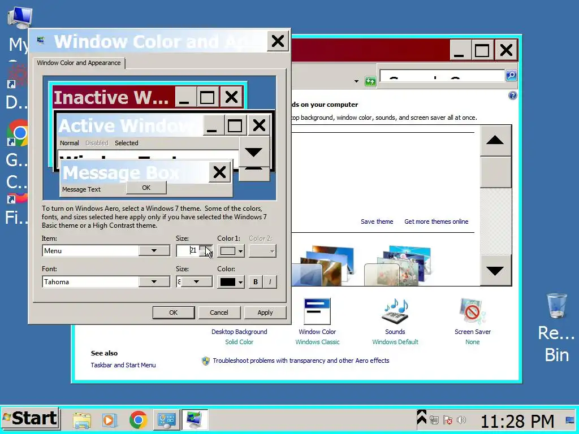Viewport: 579px width, 434px height.
Task: Click the Message Box title in preview
Action: (x=121, y=172)
